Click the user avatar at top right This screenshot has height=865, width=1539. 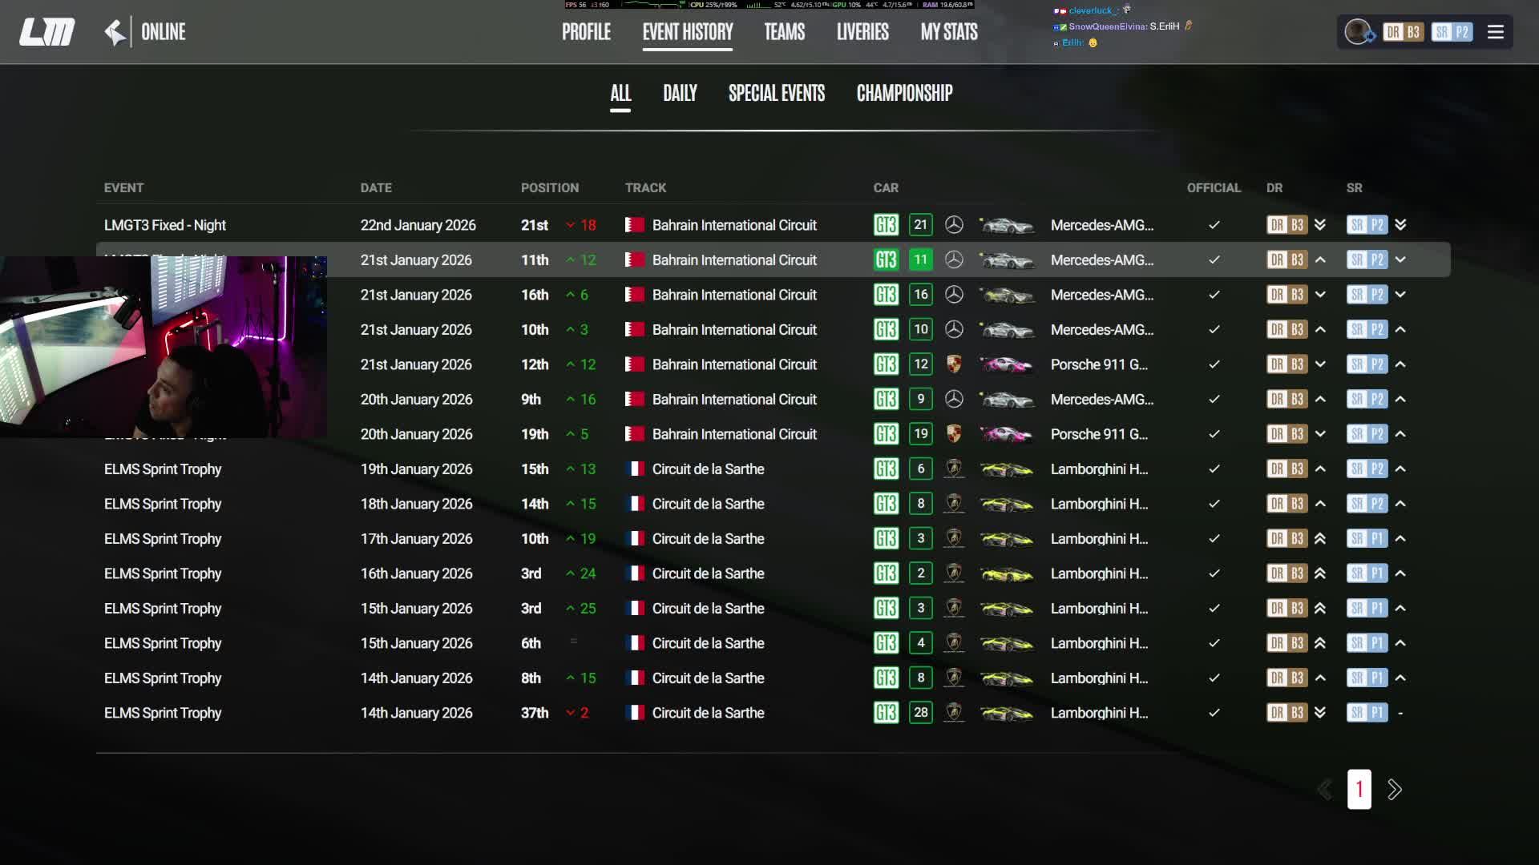pos(1358,32)
